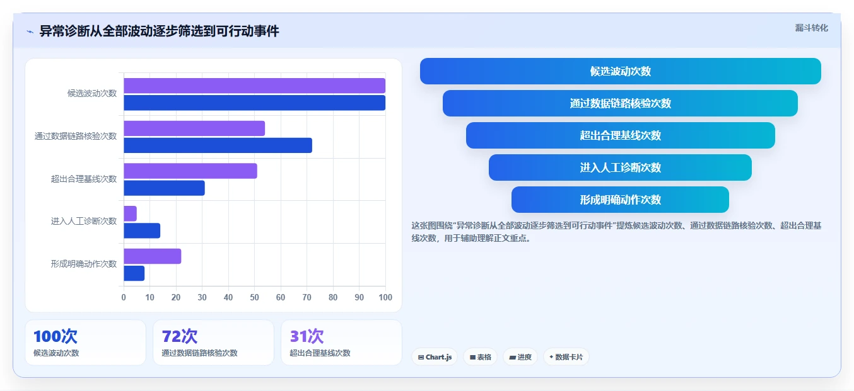Select the 候选波动次数 funnel stage bar
Viewport: 854px width, 391px height.
[621, 71]
